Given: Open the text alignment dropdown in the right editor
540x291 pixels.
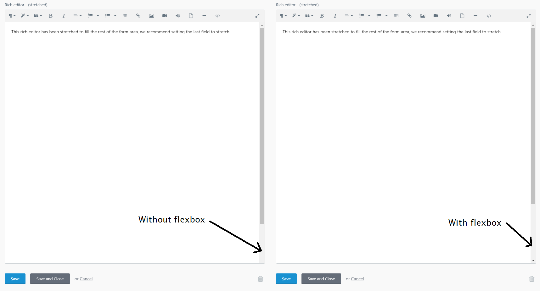Looking at the screenshot, I should click(349, 15).
